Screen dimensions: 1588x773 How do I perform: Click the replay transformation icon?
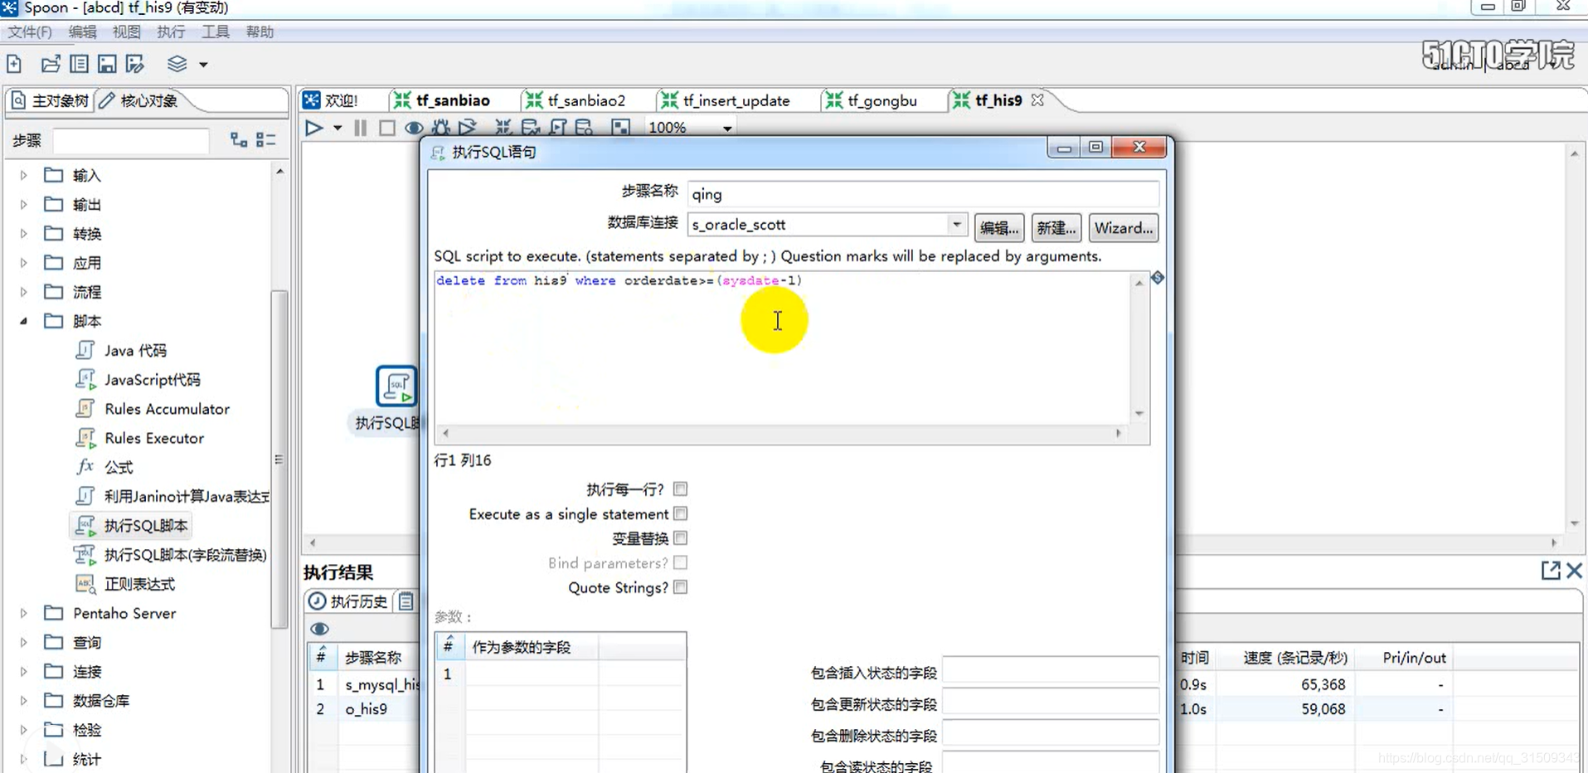coord(468,128)
